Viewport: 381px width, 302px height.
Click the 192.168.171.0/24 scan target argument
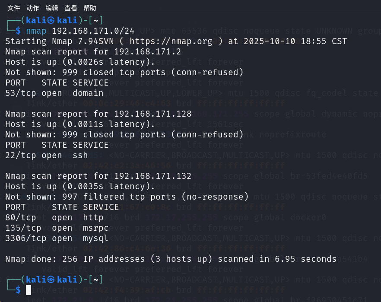[x=93, y=31]
